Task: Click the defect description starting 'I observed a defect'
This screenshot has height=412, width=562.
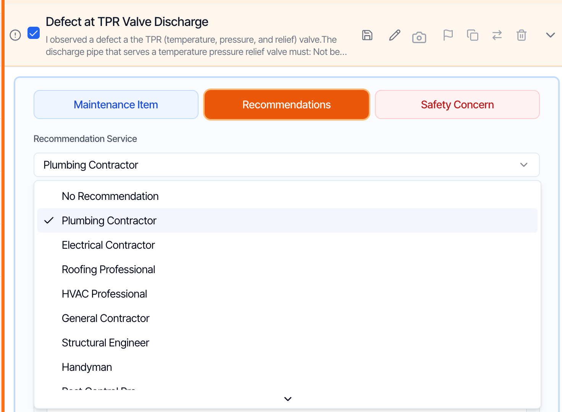Action: point(196,45)
